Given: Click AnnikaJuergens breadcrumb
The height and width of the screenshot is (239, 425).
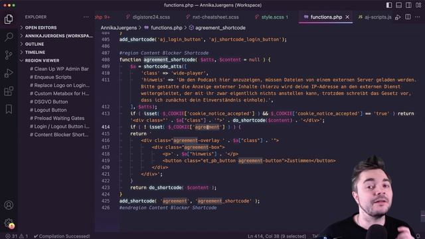Looking at the screenshot, I should pos(119,28).
